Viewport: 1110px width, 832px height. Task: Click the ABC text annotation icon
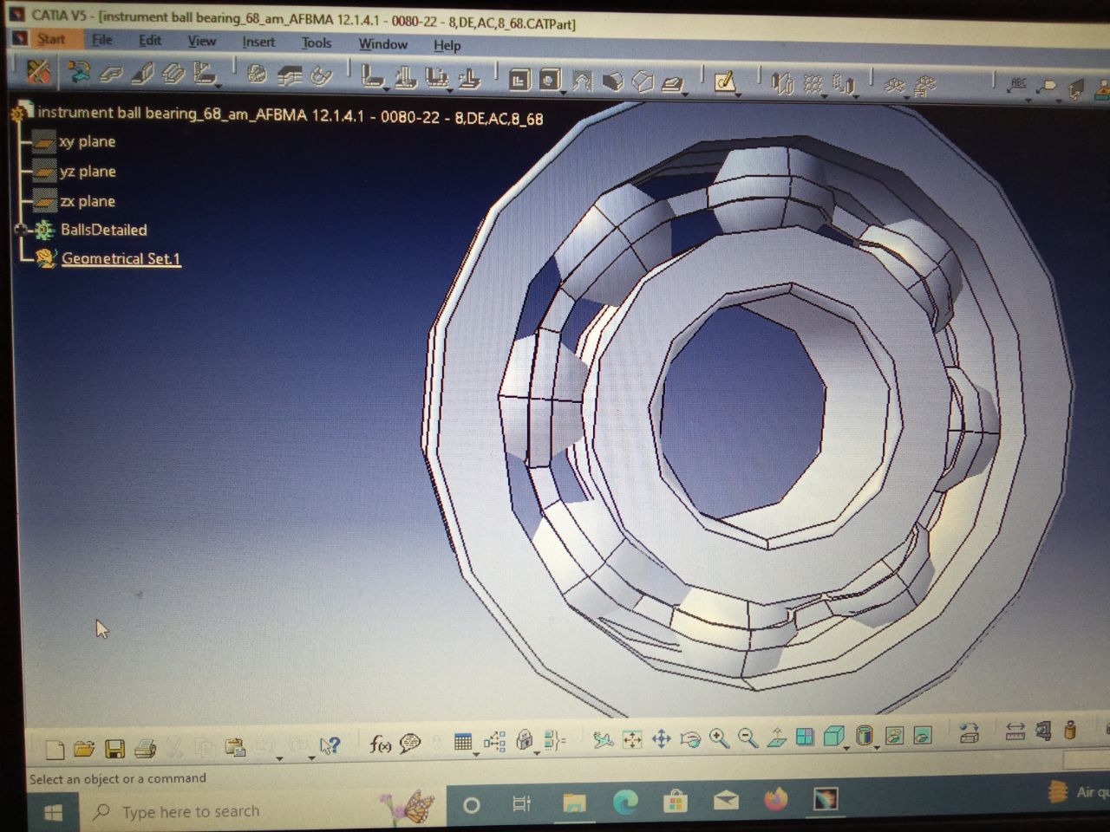click(x=1017, y=85)
